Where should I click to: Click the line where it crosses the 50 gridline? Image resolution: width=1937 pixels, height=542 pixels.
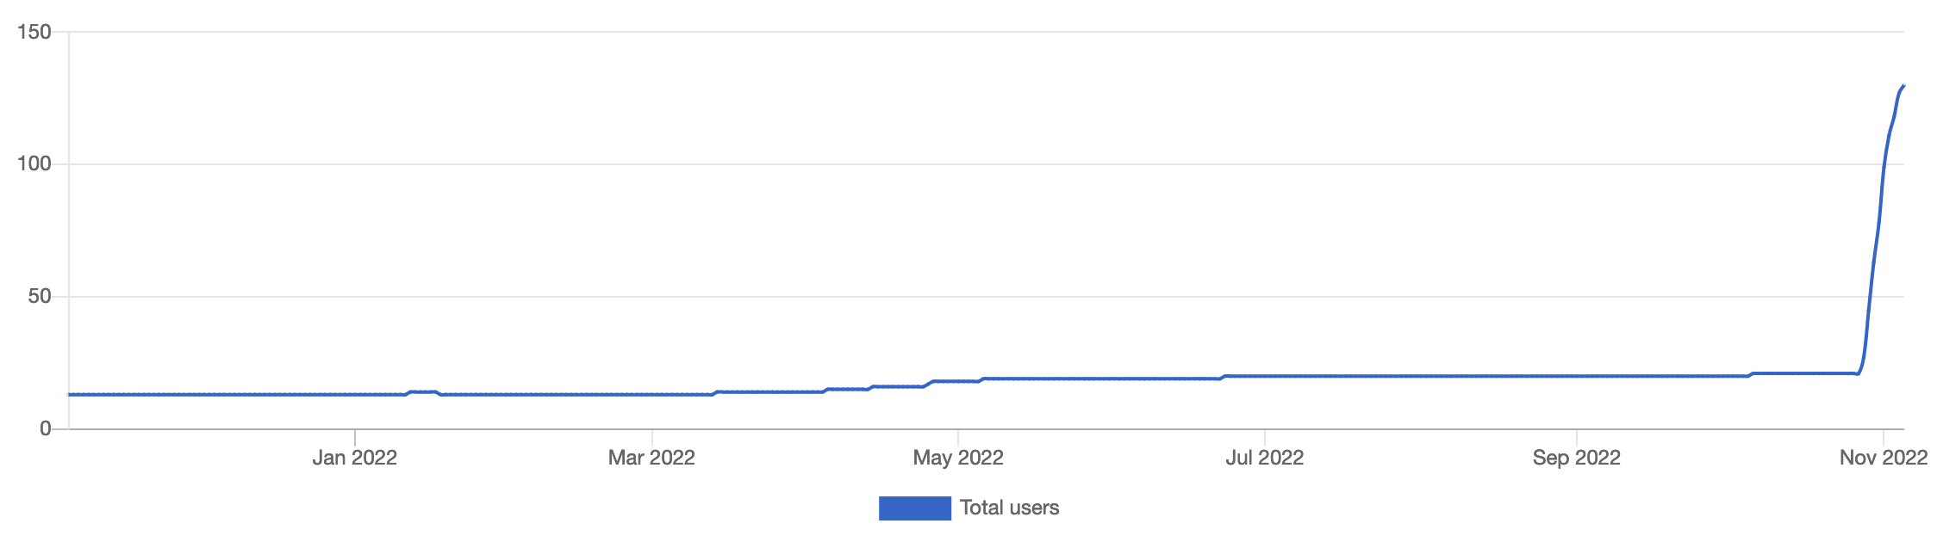click(1870, 296)
